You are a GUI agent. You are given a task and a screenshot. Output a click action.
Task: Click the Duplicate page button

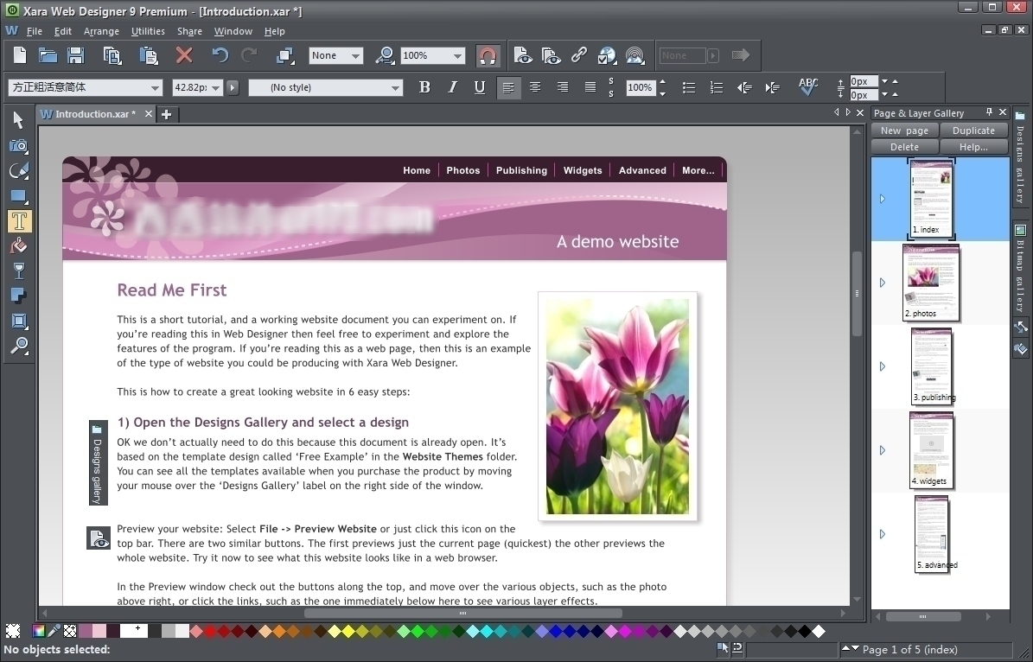(973, 130)
